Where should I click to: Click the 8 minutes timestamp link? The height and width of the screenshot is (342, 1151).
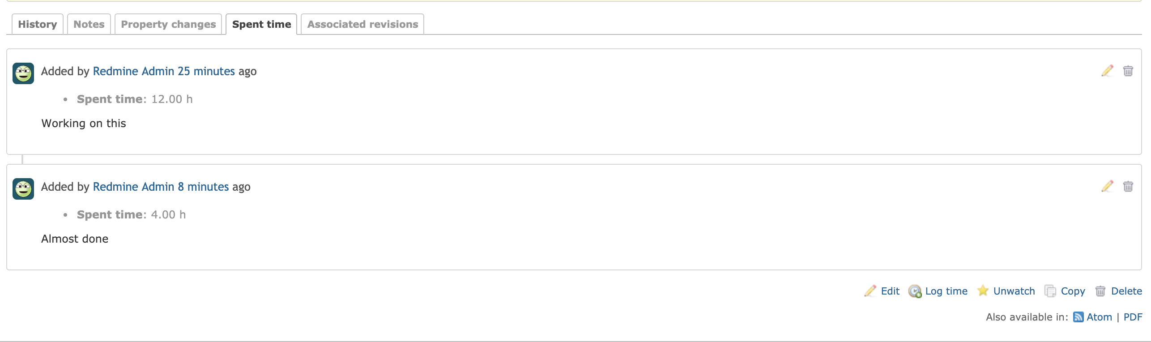pyautogui.click(x=203, y=187)
